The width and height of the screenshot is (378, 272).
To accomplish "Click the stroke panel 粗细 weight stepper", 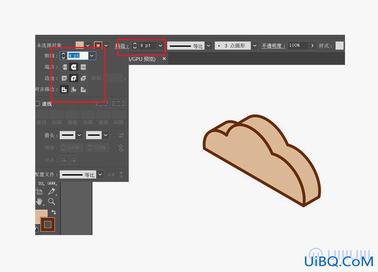I will 63,56.
